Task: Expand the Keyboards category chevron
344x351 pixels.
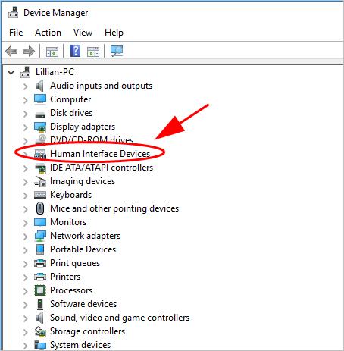Action: (x=25, y=196)
